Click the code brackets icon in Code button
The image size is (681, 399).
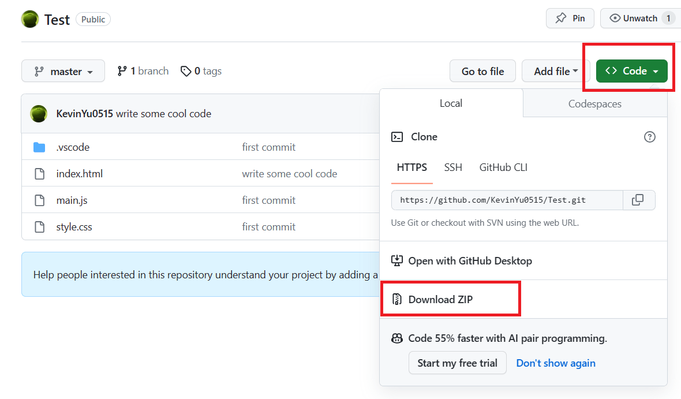point(611,70)
